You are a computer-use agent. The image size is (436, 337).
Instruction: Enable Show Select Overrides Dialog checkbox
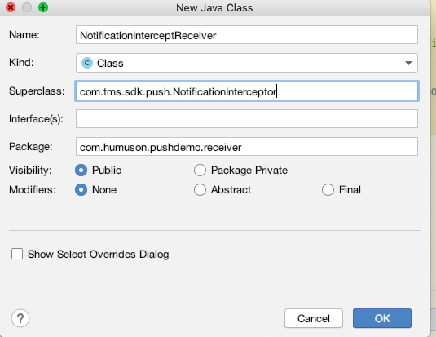click(x=17, y=254)
